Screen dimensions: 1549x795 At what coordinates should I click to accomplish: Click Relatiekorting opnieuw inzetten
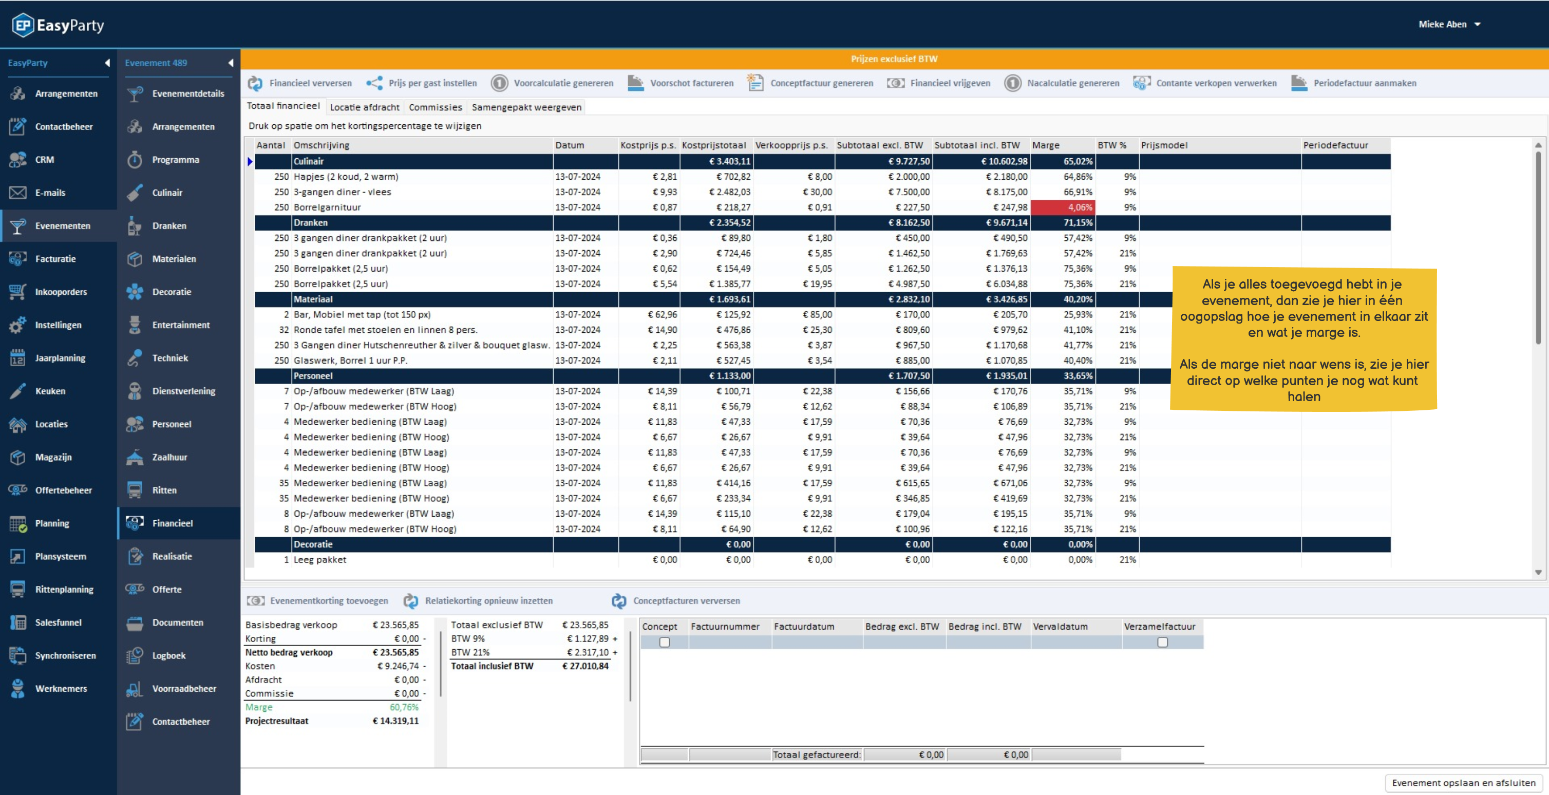point(478,601)
